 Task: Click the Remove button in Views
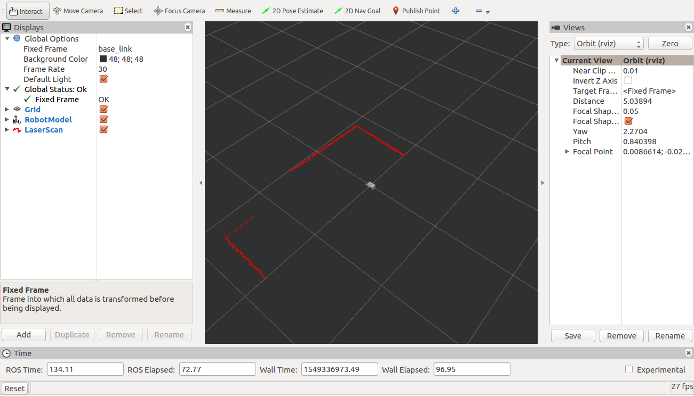tap(621, 336)
